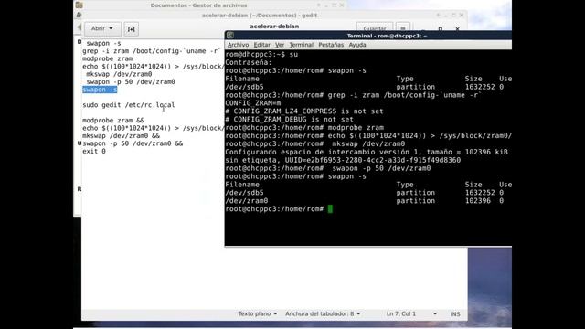Open the Archivo menu in Terminal
The height and width of the screenshot is (329, 585).
pos(238,45)
